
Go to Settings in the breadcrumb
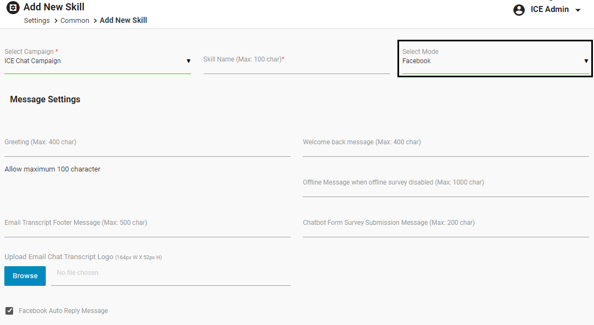tap(37, 21)
